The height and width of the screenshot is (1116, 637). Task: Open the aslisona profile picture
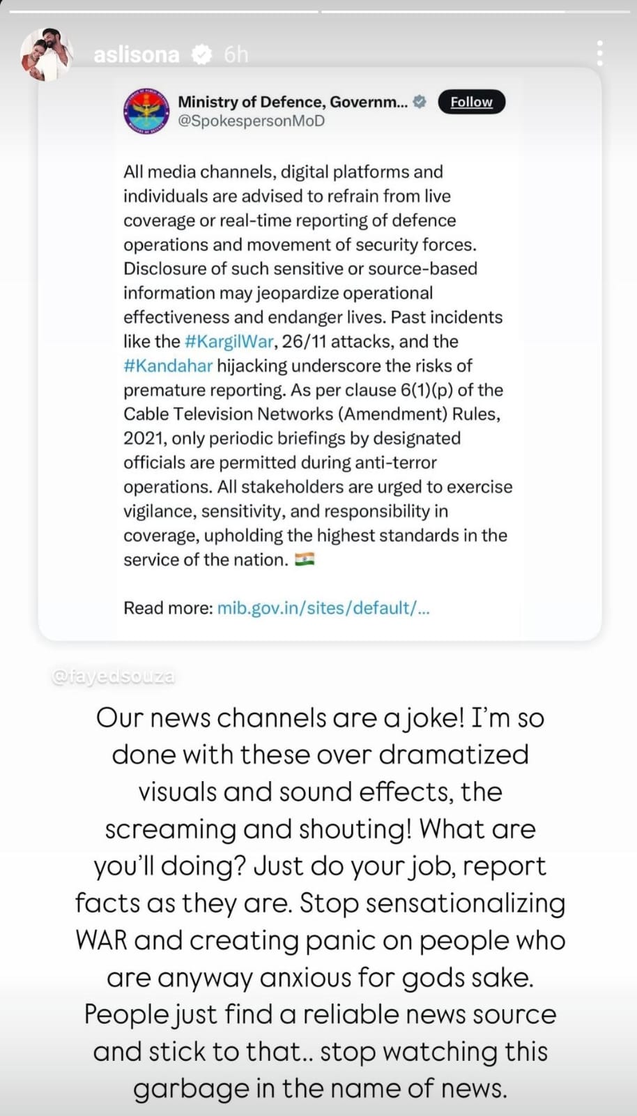point(47,54)
